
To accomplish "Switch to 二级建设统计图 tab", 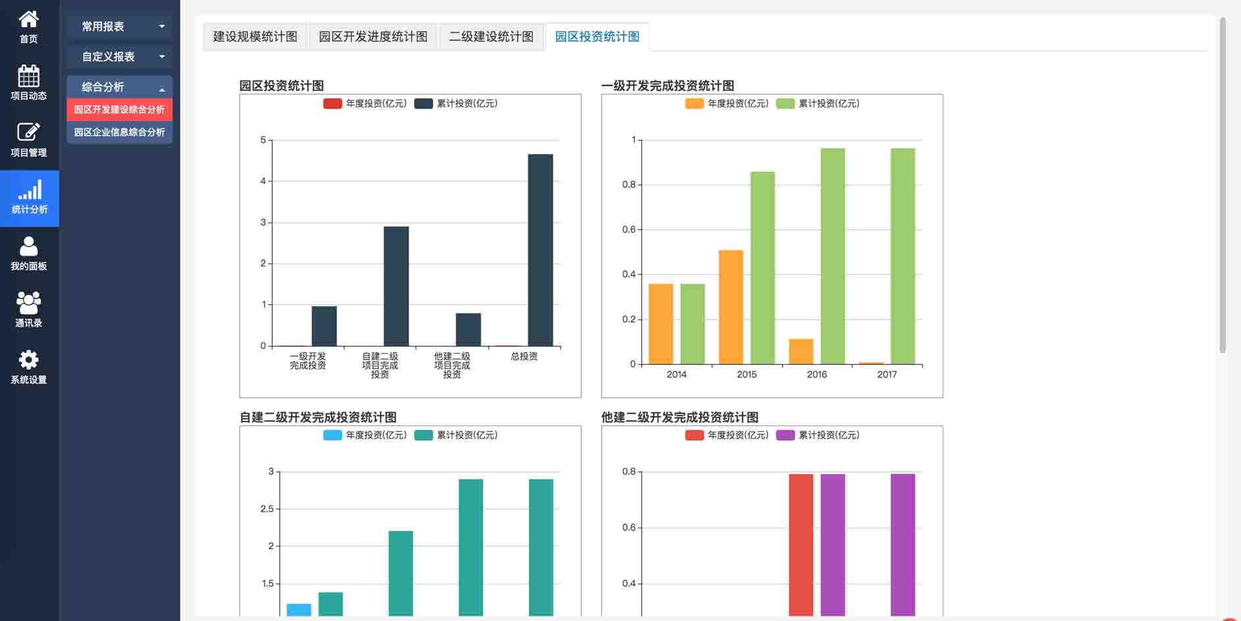I will coord(491,37).
